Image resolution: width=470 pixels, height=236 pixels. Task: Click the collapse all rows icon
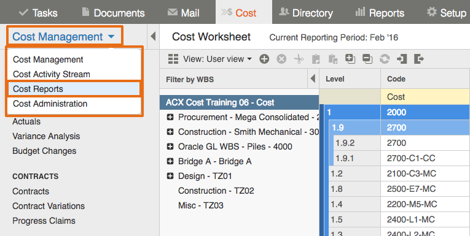click(x=367, y=59)
